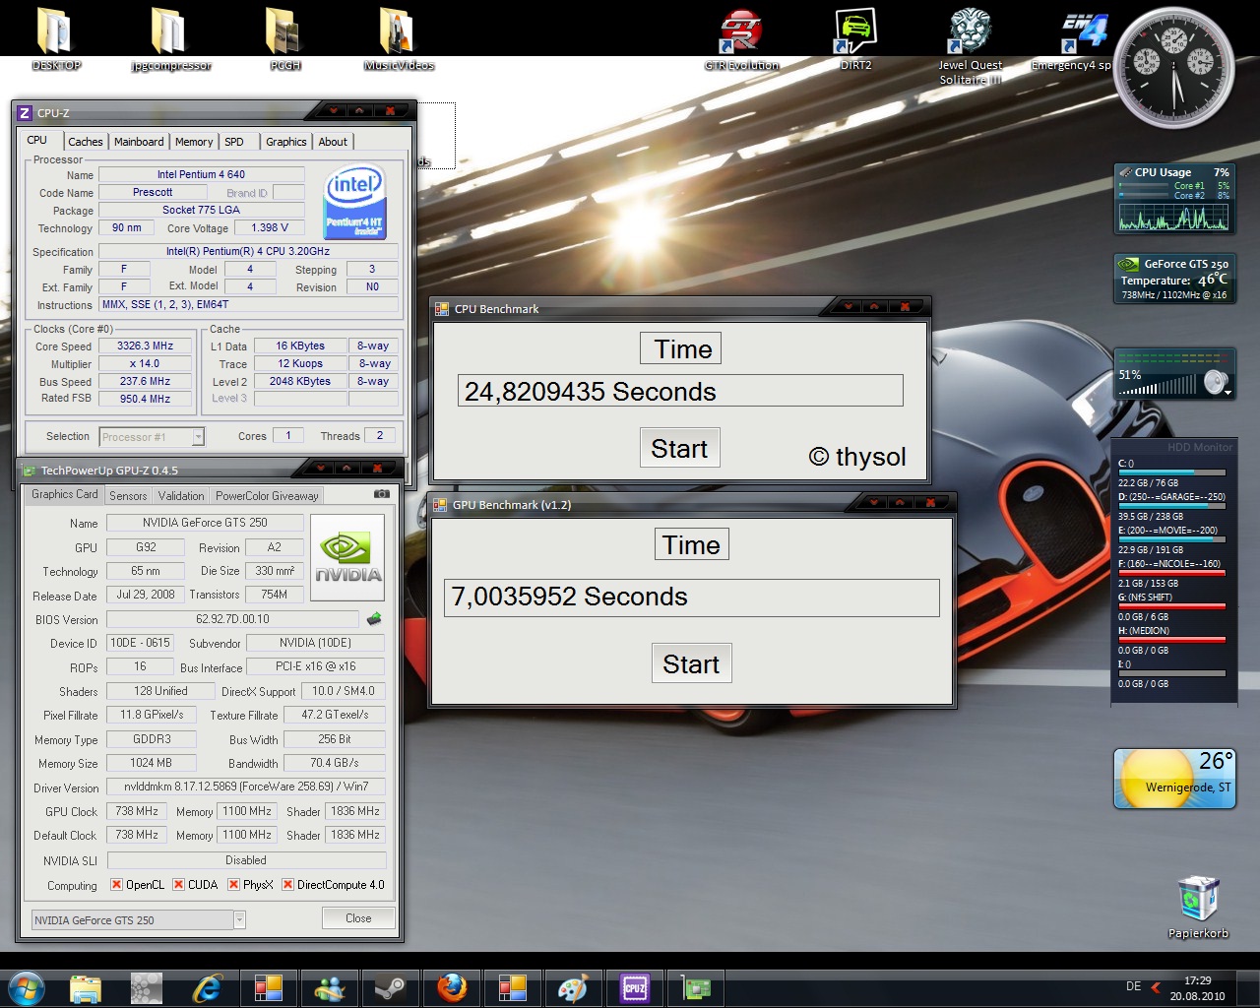Open the PCGH folder icon
Screen dimensions: 1260x1008
[284, 39]
